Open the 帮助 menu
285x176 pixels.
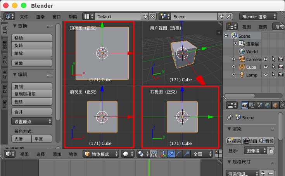coord(73,17)
